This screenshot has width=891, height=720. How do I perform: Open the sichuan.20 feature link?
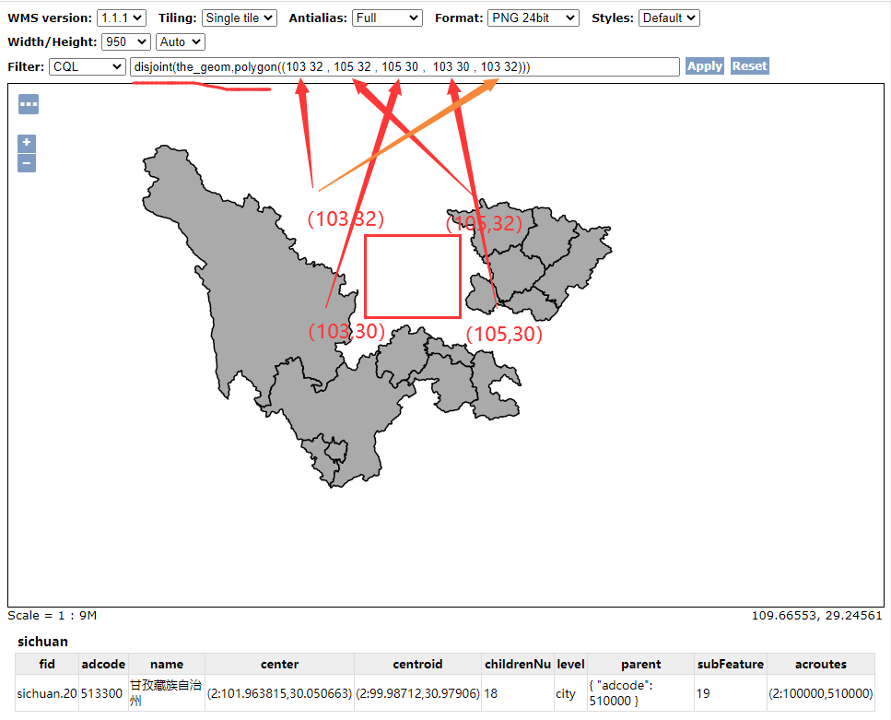coord(47,693)
